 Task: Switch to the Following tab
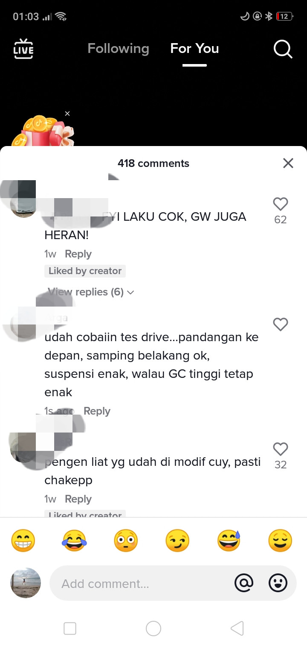click(x=118, y=49)
